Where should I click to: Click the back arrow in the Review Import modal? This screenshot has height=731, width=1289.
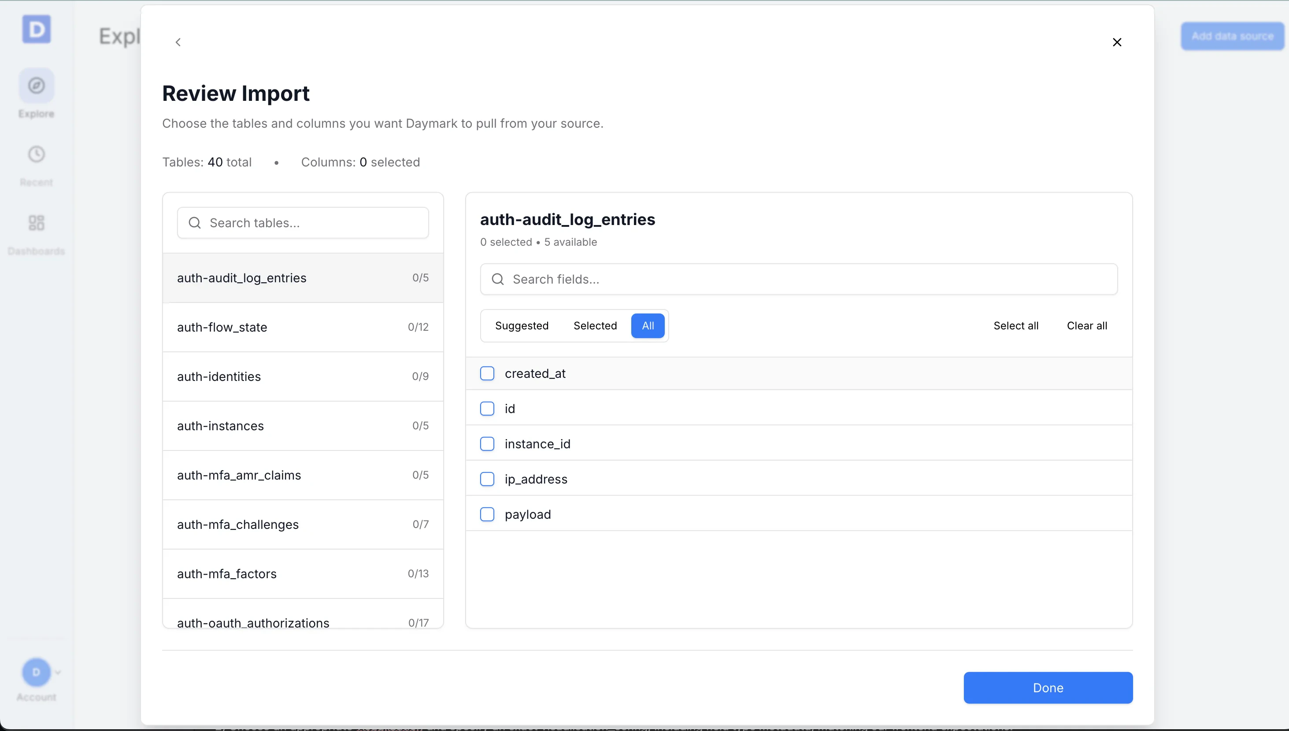[178, 42]
